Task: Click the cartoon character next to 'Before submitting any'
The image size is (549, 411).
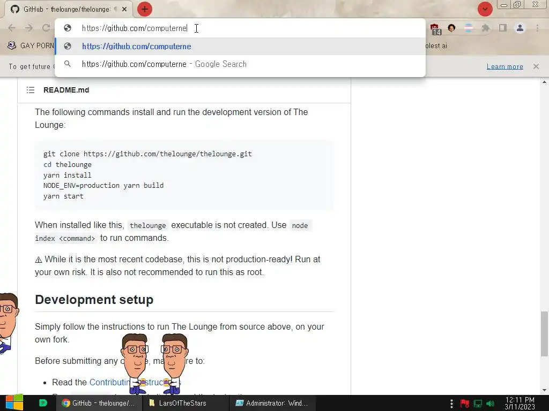Action: pos(135,363)
